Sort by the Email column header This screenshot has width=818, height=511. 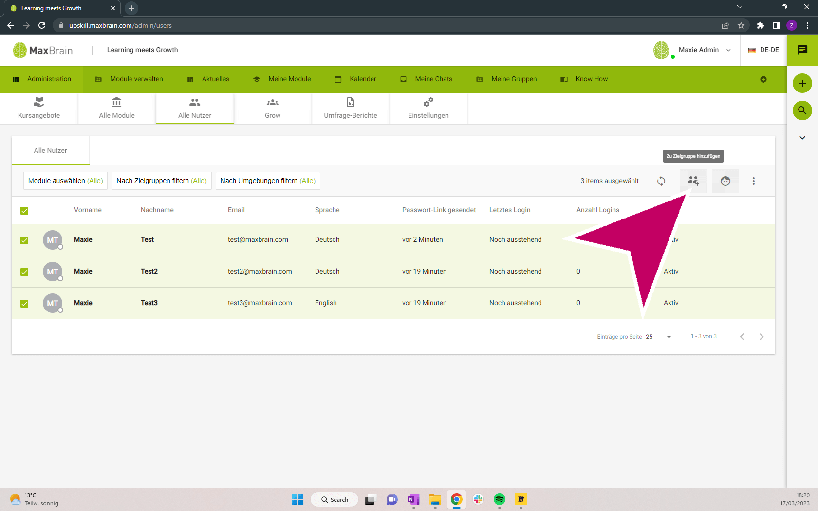click(236, 210)
